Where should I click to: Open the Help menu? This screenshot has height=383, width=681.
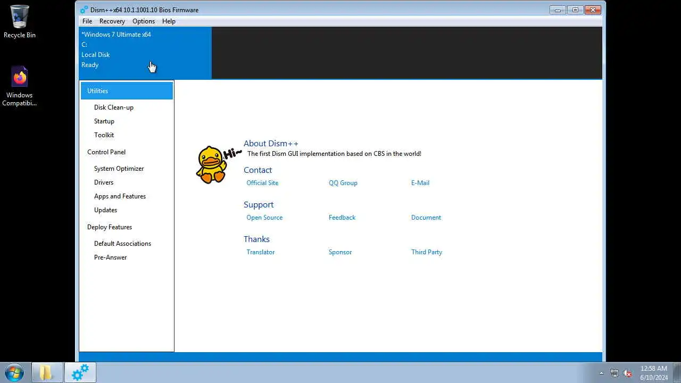point(169,21)
